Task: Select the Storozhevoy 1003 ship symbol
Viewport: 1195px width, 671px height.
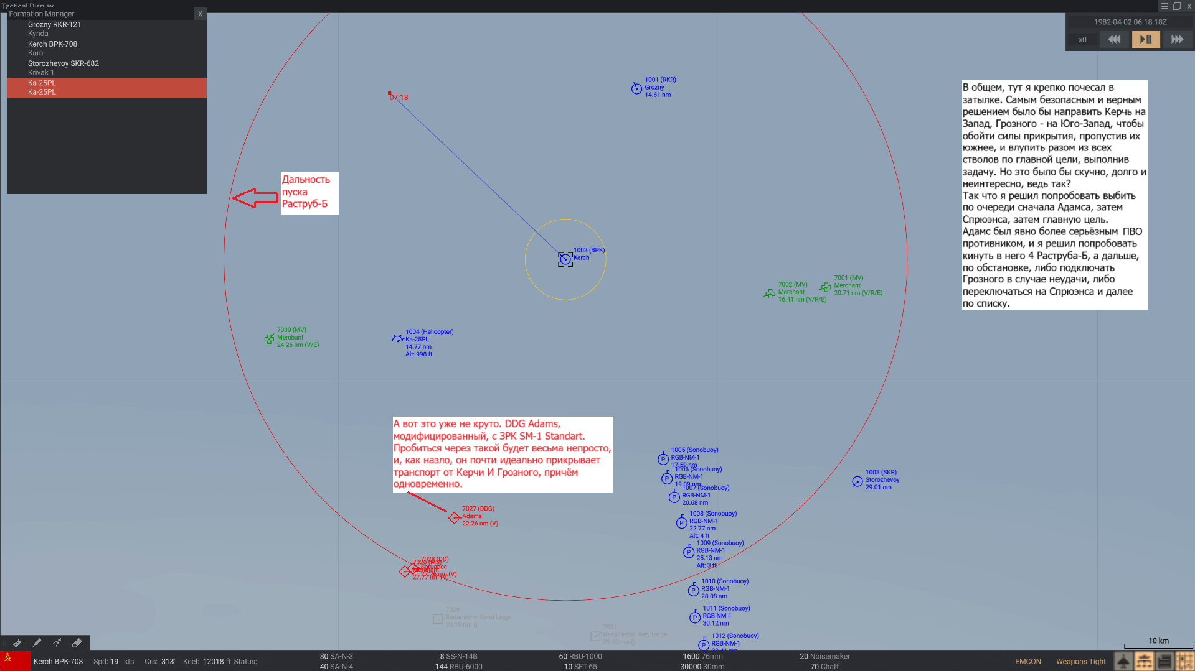Action: [x=857, y=481]
